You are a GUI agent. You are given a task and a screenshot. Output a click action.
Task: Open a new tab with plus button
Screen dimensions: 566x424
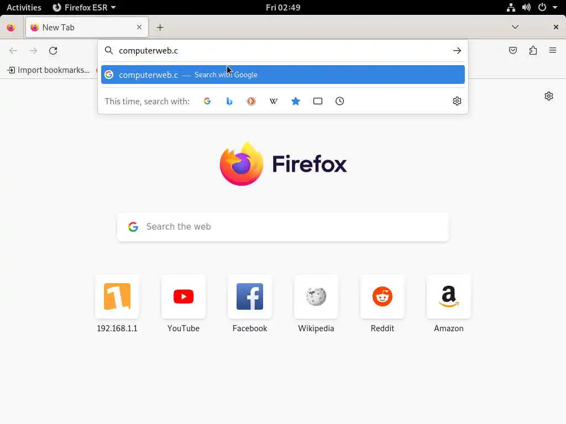(x=160, y=28)
